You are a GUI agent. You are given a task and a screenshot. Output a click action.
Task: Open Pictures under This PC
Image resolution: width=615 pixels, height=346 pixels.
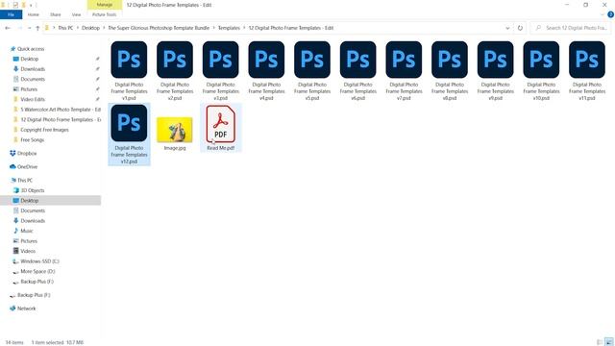tap(29, 241)
